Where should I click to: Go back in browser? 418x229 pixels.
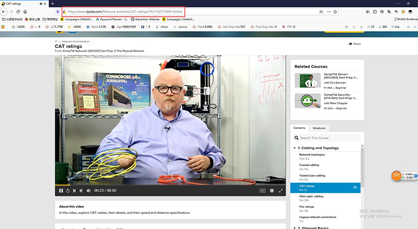4,11
